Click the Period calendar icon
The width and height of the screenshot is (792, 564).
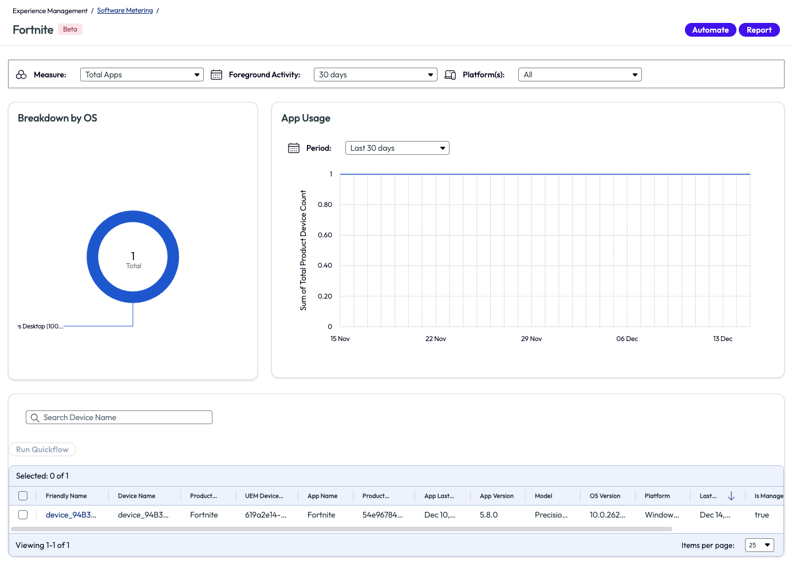click(294, 148)
